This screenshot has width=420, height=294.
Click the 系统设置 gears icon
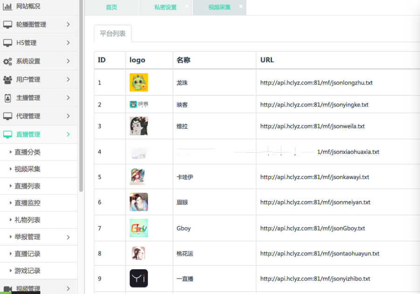point(7,62)
